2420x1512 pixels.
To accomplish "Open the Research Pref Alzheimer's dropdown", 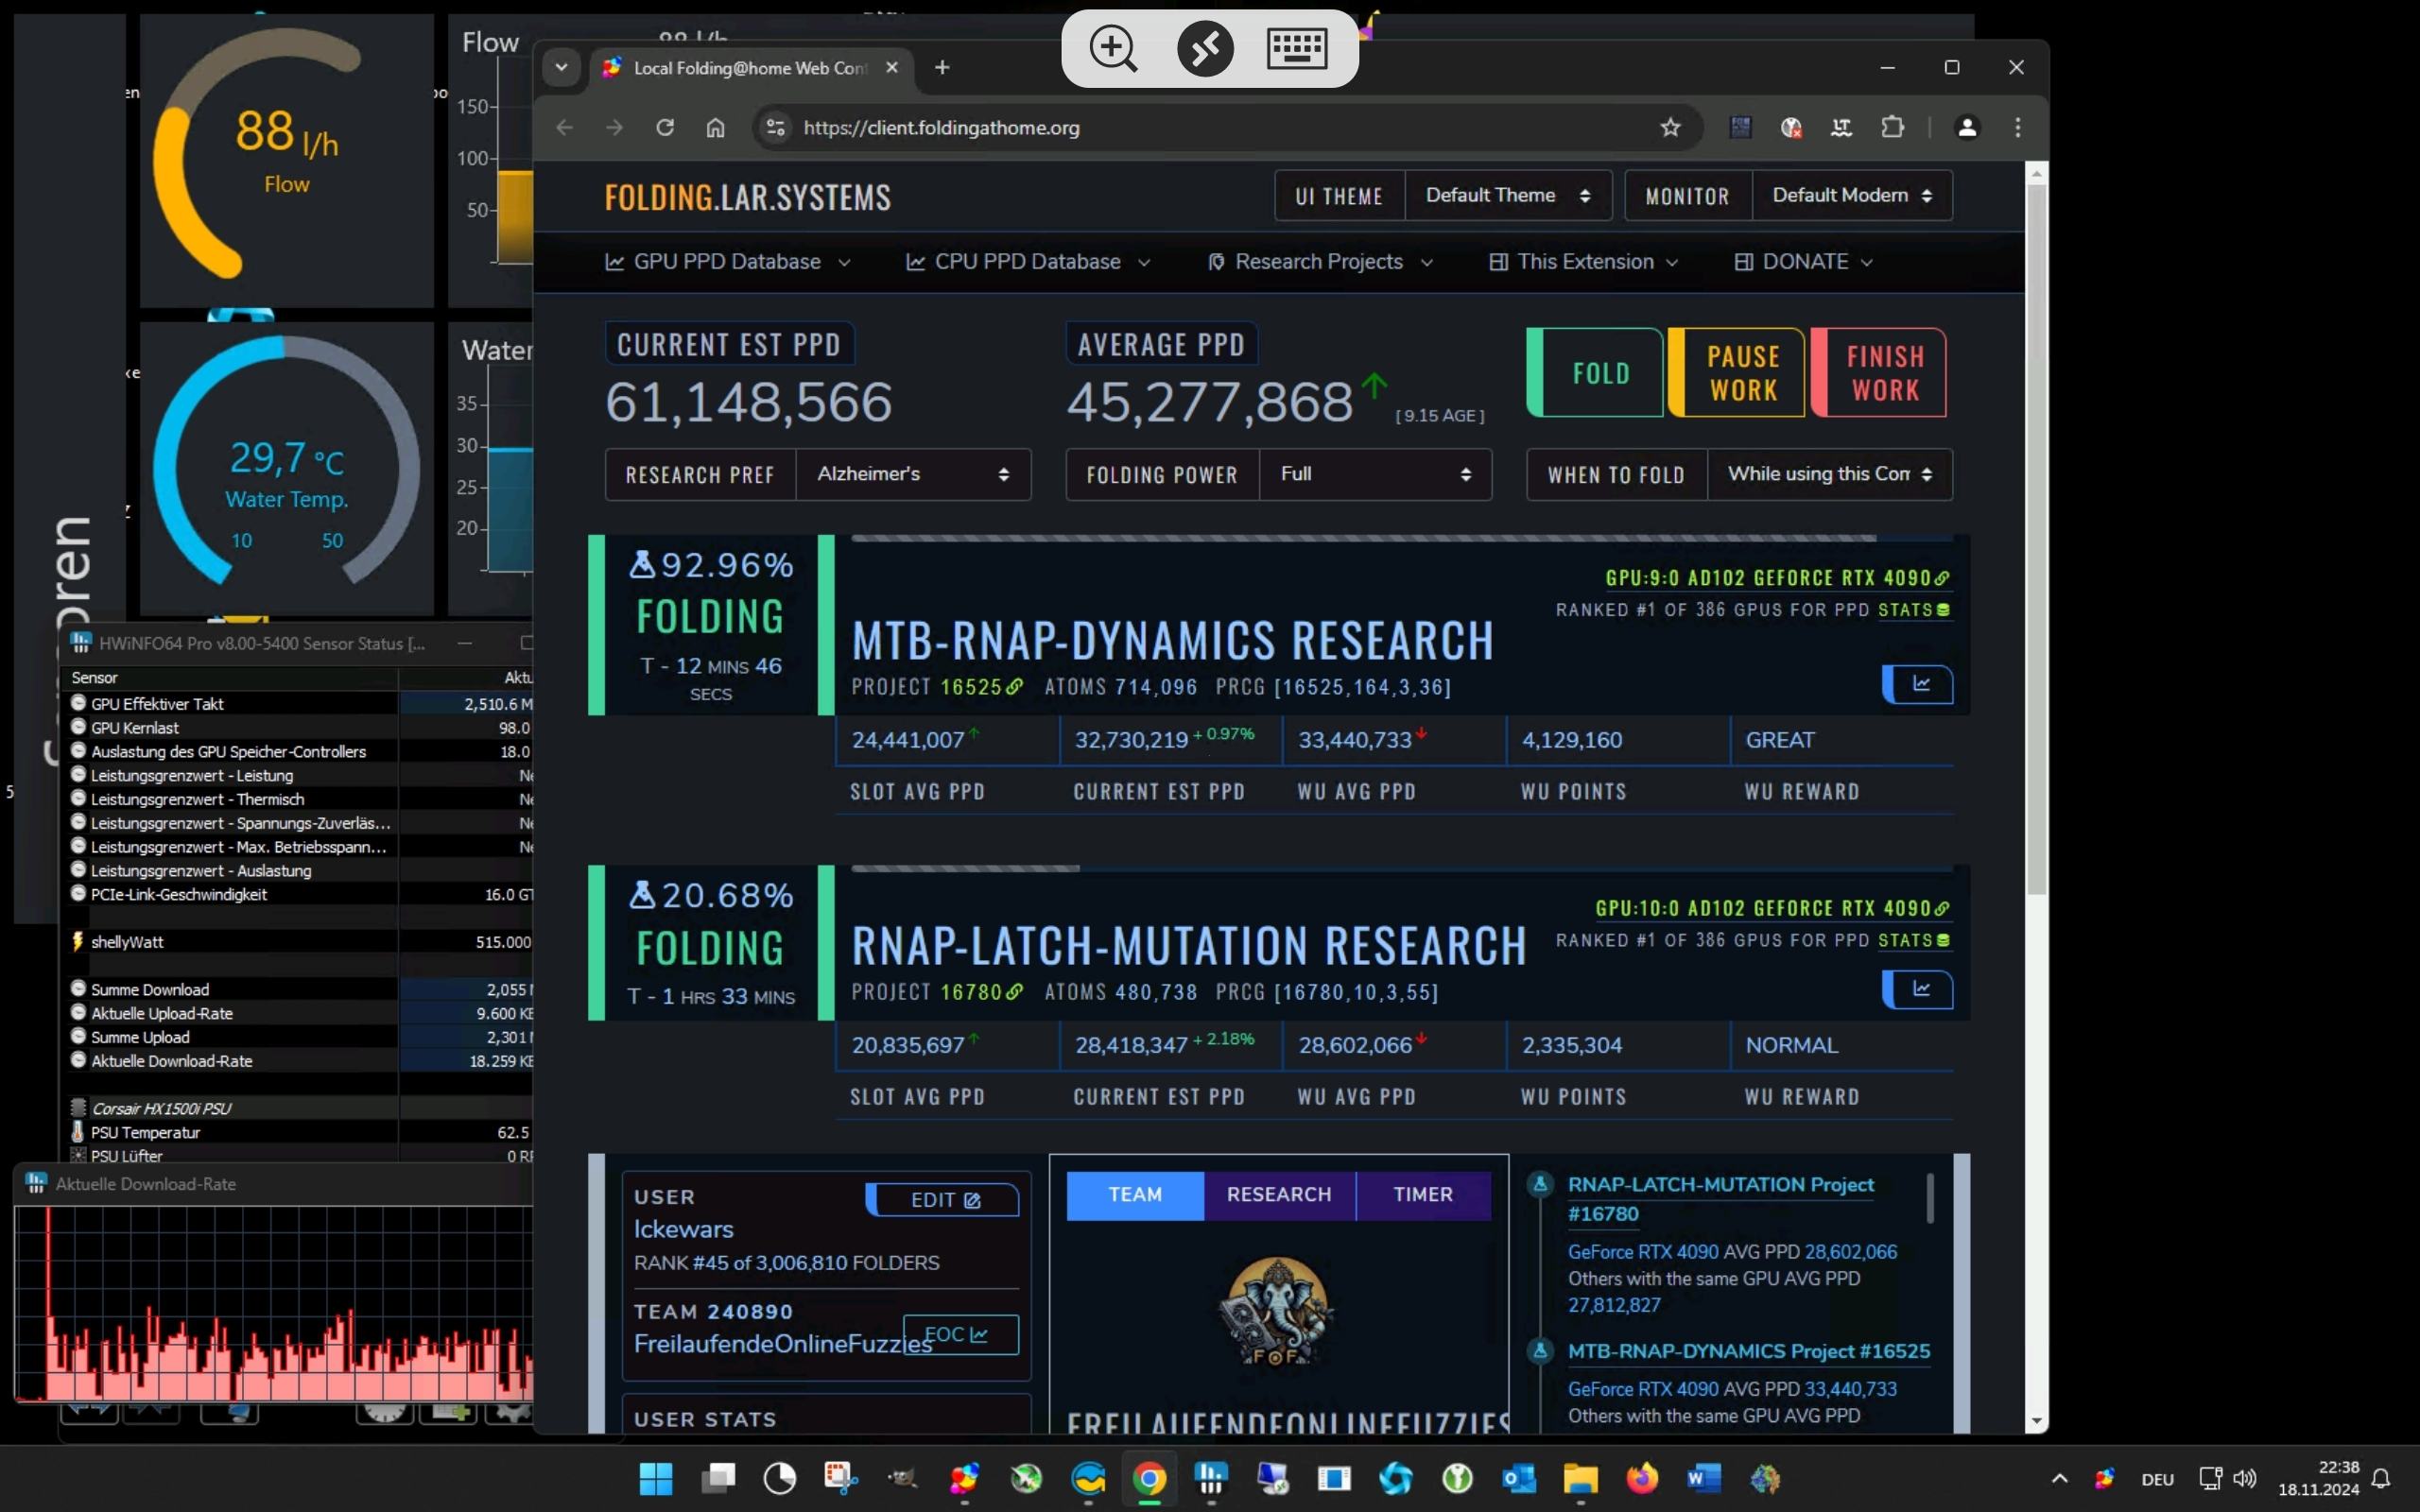I will 912,474.
